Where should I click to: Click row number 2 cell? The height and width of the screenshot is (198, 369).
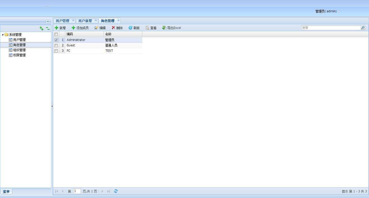pyautogui.click(x=62, y=45)
